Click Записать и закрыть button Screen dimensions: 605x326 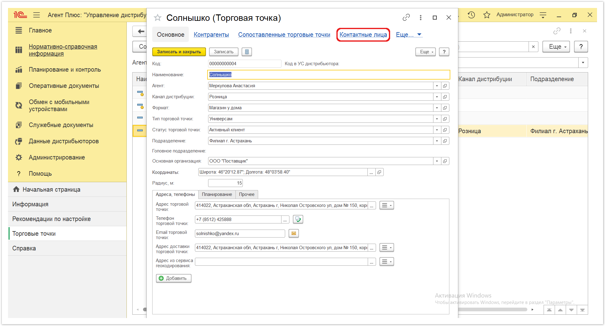[179, 52]
